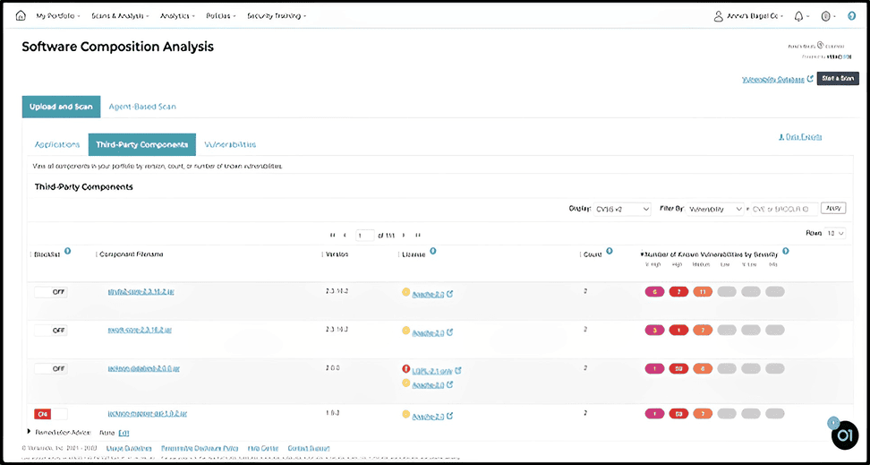Click the info icon beside the Count column
This screenshot has height=465, width=870.
[x=610, y=252]
